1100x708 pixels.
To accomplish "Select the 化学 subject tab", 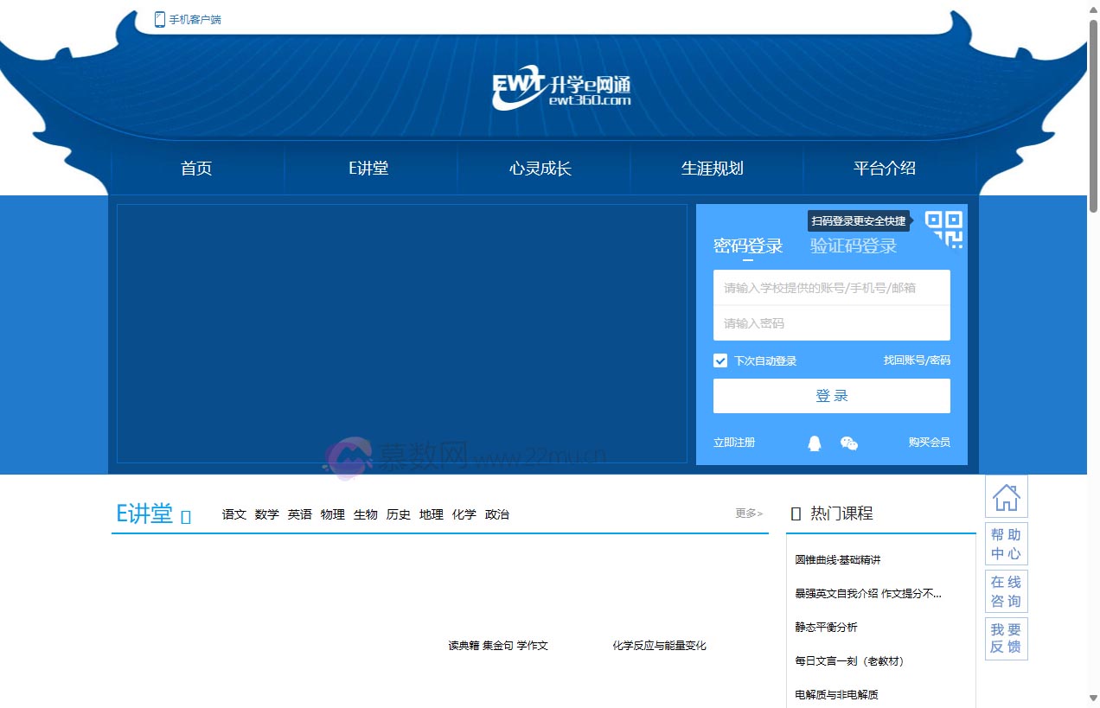I will [x=464, y=513].
